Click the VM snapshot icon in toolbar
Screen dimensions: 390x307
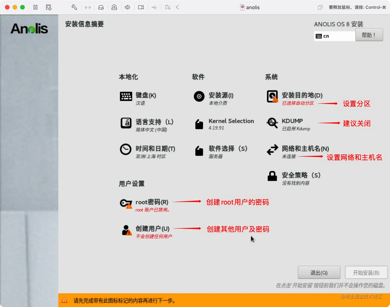[48, 7]
